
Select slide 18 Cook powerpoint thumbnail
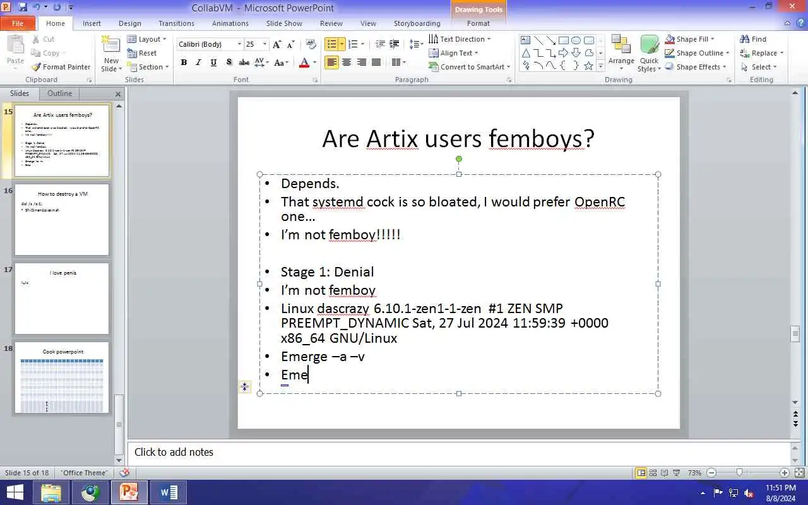pos(62,377)
